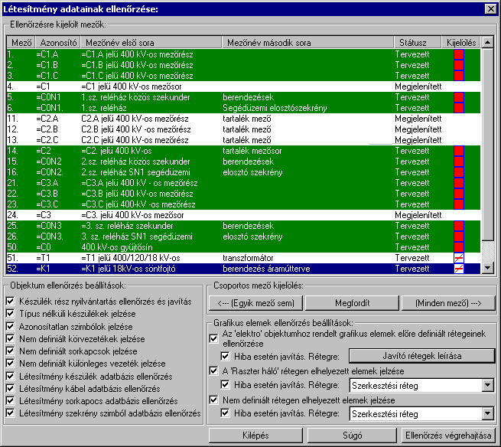
Task: Toggle Nem definiált sorkapcsok jelzése
Action: [x=11, y=351]
